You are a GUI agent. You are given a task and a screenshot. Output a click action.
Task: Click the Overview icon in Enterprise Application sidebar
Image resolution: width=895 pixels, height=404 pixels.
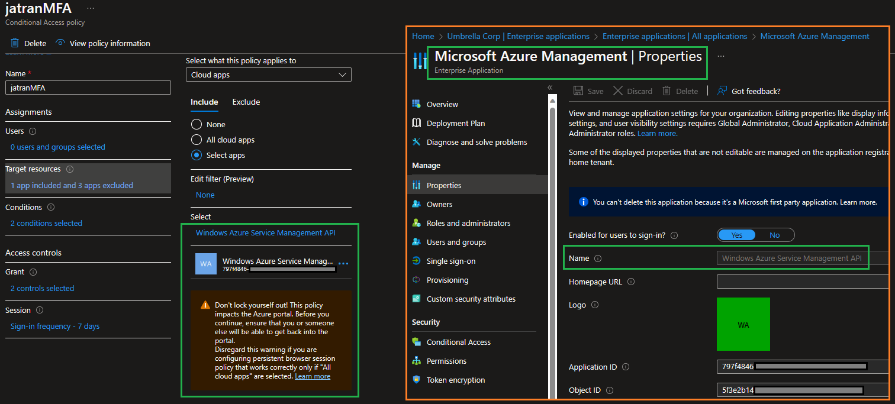416,104
